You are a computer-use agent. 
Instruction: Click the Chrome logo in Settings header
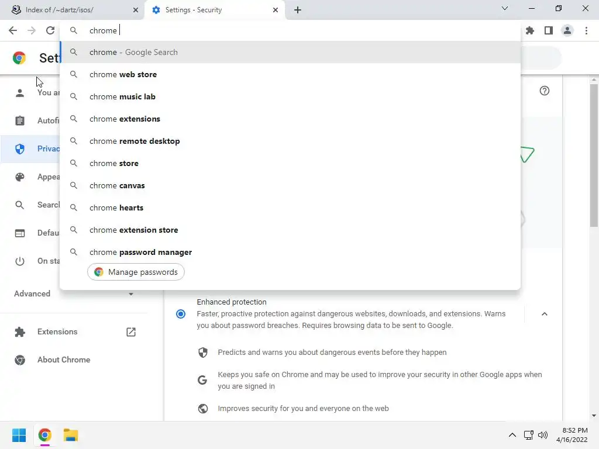tap(19, 58)
